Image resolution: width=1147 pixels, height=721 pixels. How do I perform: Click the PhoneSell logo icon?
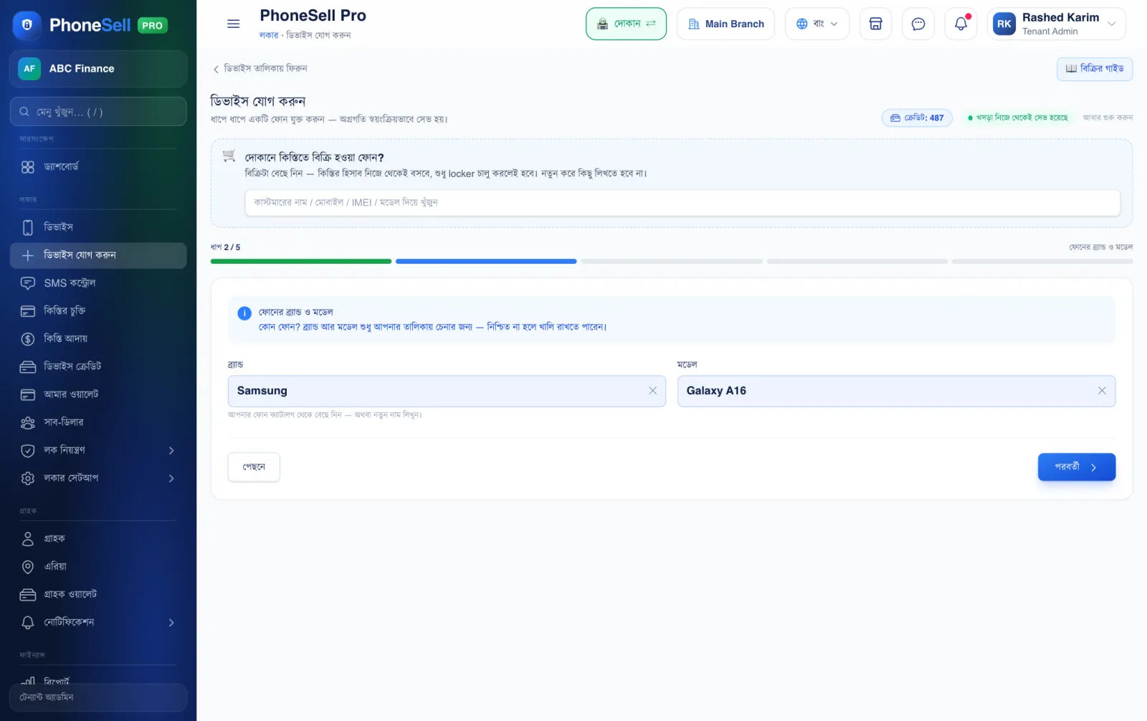tap(27, 25)
